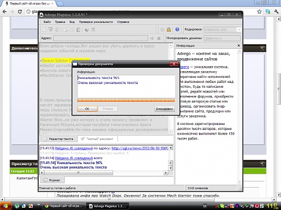Click Уникальность текста 96% line in dialog
Viewport: 281px width, 210px height.
click(x=98, y=78)
